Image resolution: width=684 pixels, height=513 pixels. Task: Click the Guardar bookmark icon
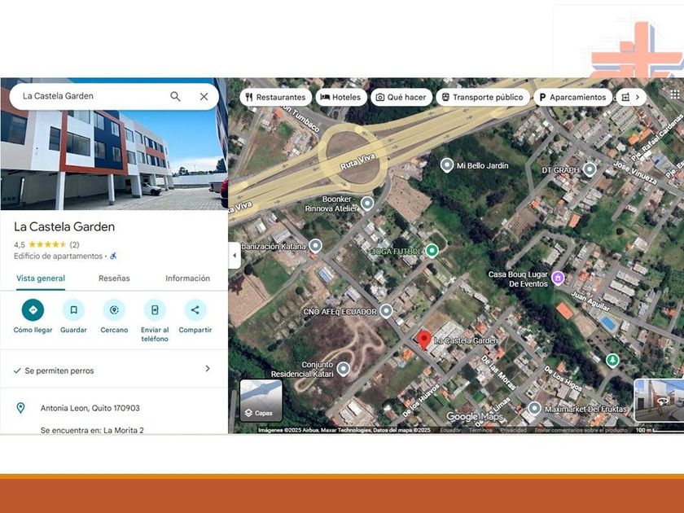point(74,309)
